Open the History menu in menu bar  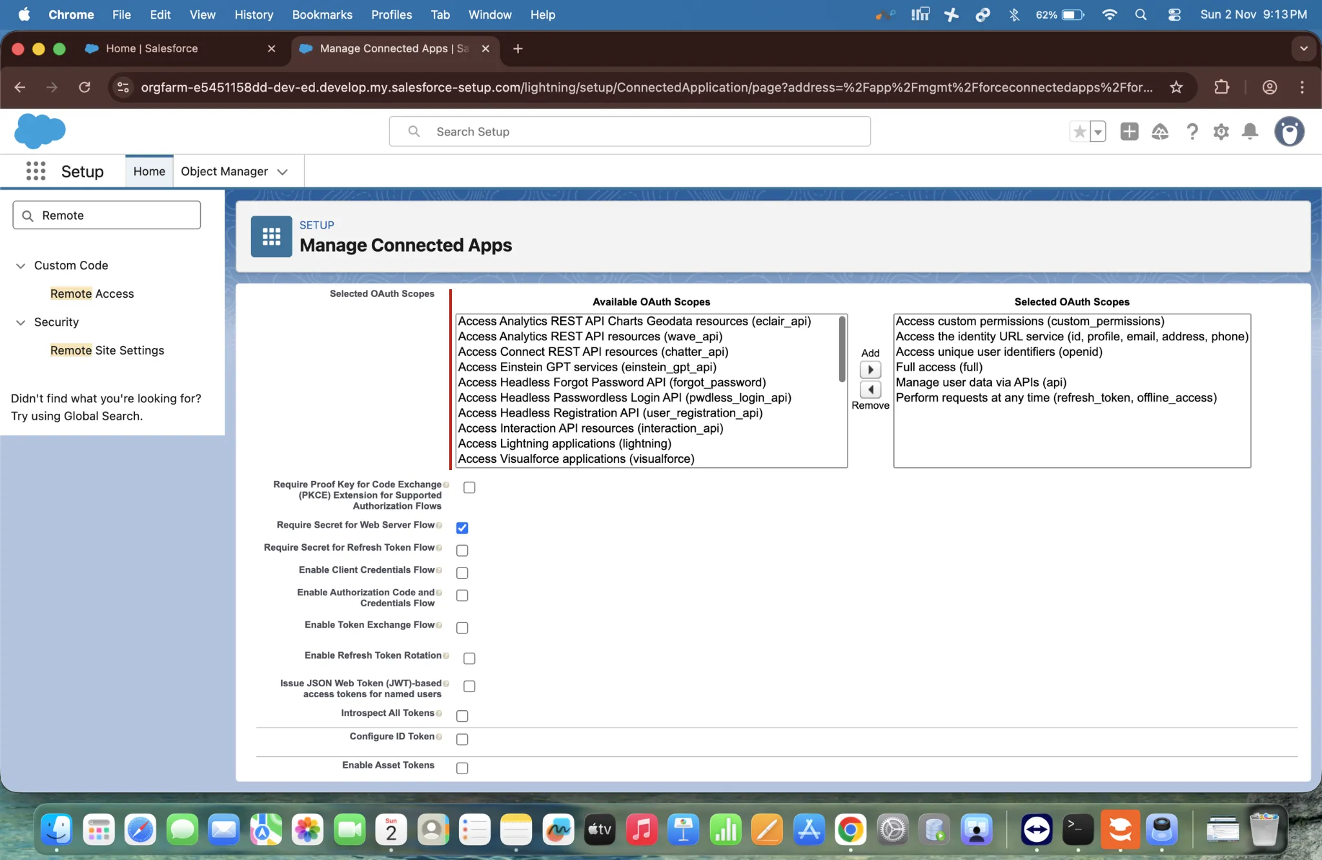pos(254,14)
